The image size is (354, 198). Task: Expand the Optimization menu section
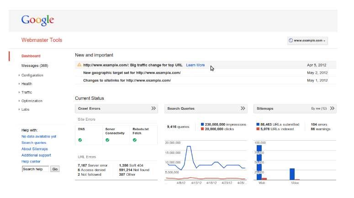[x=32, y=101]
